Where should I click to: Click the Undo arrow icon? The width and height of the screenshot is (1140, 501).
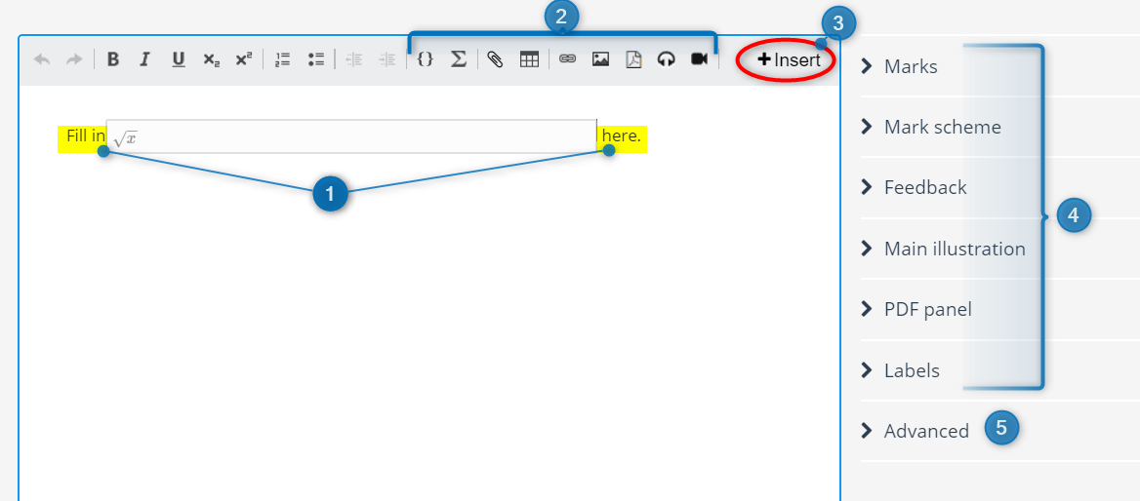(42, 60)
